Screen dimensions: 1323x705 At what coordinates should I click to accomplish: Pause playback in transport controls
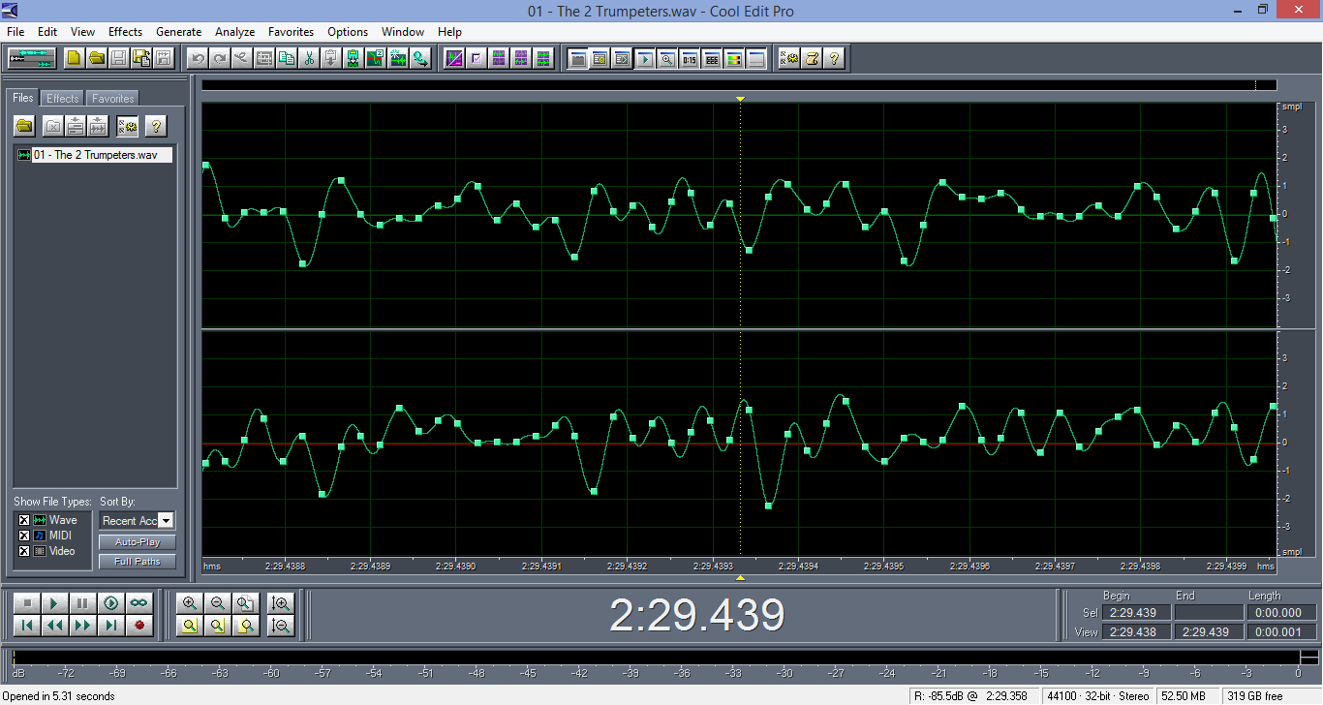(x=83, y=602)
